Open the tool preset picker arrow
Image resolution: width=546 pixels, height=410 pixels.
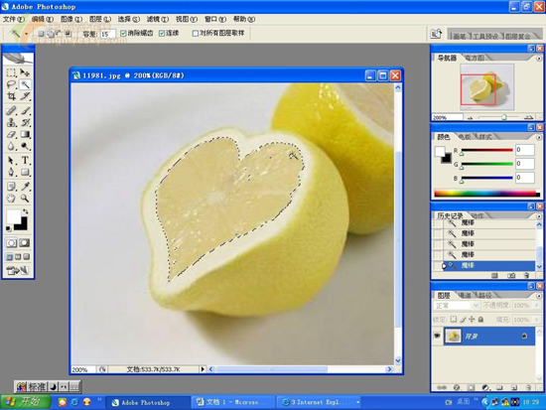coord(27,34)
